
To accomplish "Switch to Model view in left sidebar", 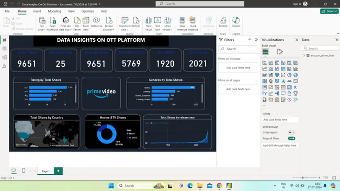I will pos(4,57).
